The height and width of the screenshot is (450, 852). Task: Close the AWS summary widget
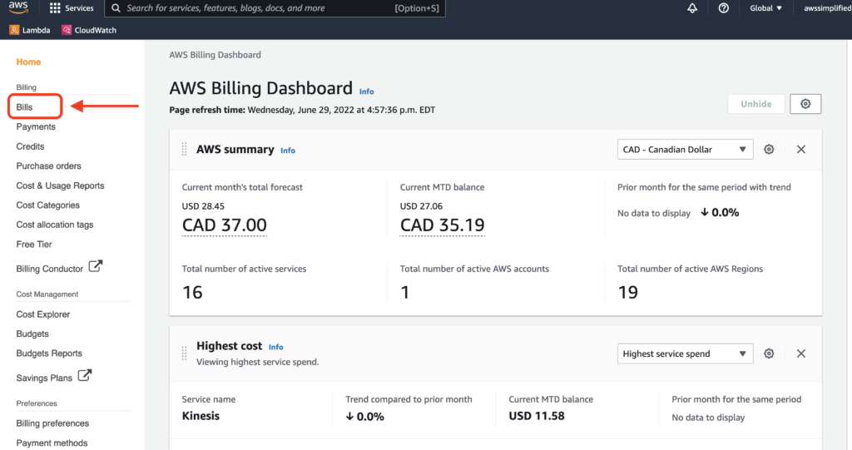pyautogui.click(x=800, y=149)
